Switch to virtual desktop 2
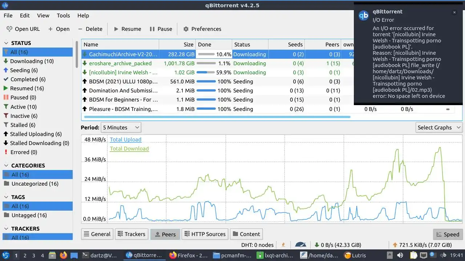Screen dimensions: 465x261 [25, 255]
